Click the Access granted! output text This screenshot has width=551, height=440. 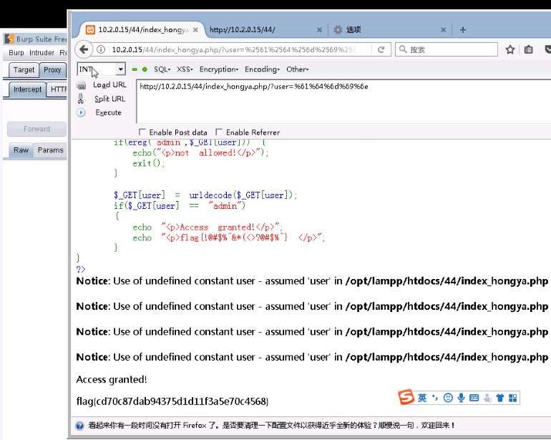(112, 380)
